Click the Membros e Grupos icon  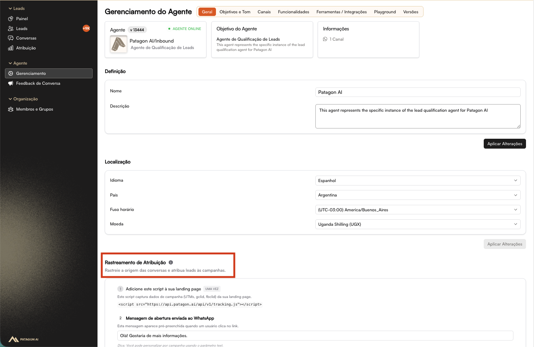[x=11, y=109]
